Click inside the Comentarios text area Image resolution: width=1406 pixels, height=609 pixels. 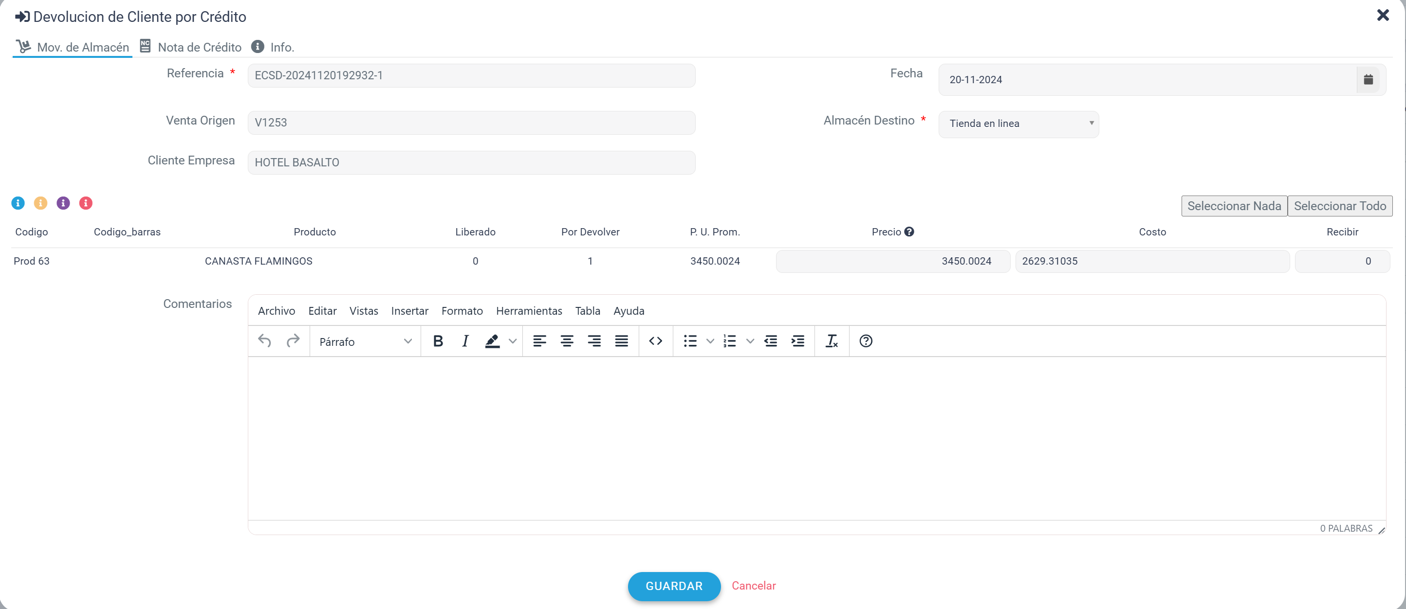[x=816, y=438]
